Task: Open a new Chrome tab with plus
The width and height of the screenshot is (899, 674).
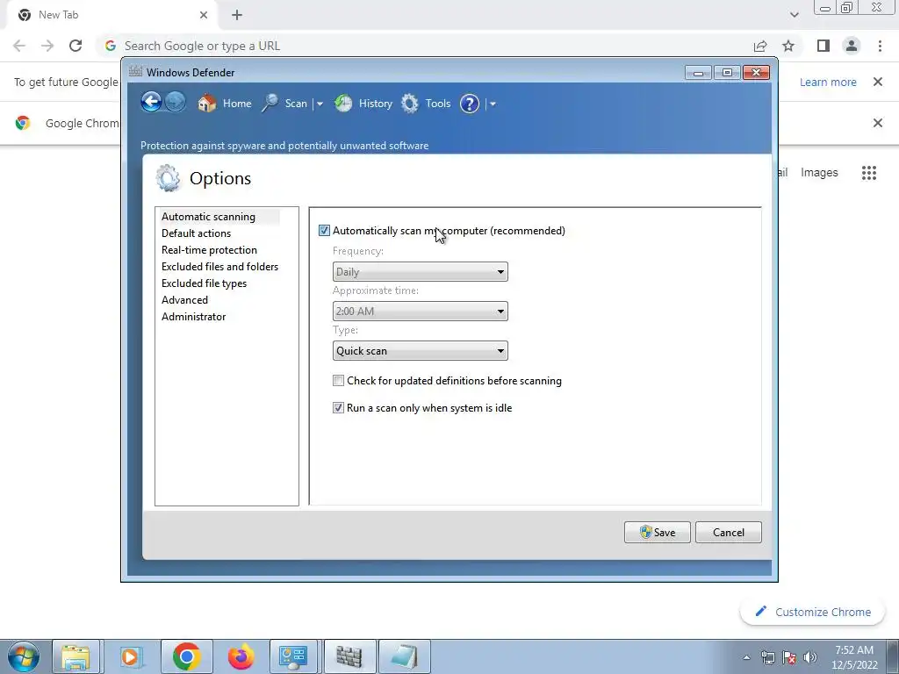Action: click(x=237, y=16)
